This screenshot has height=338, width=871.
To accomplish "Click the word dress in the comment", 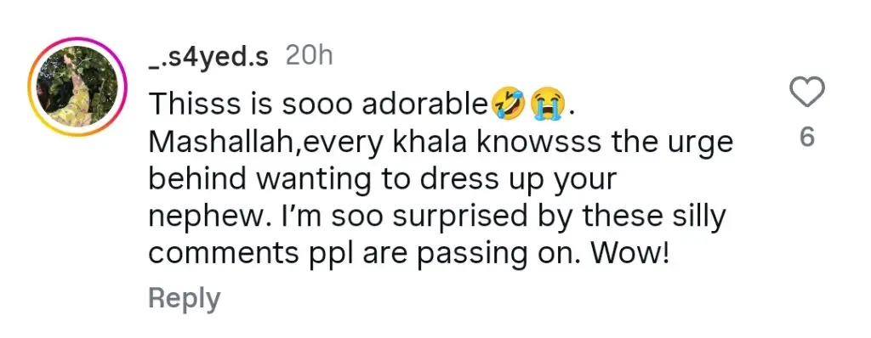I will pyautogui.click(x=465, y=181).
